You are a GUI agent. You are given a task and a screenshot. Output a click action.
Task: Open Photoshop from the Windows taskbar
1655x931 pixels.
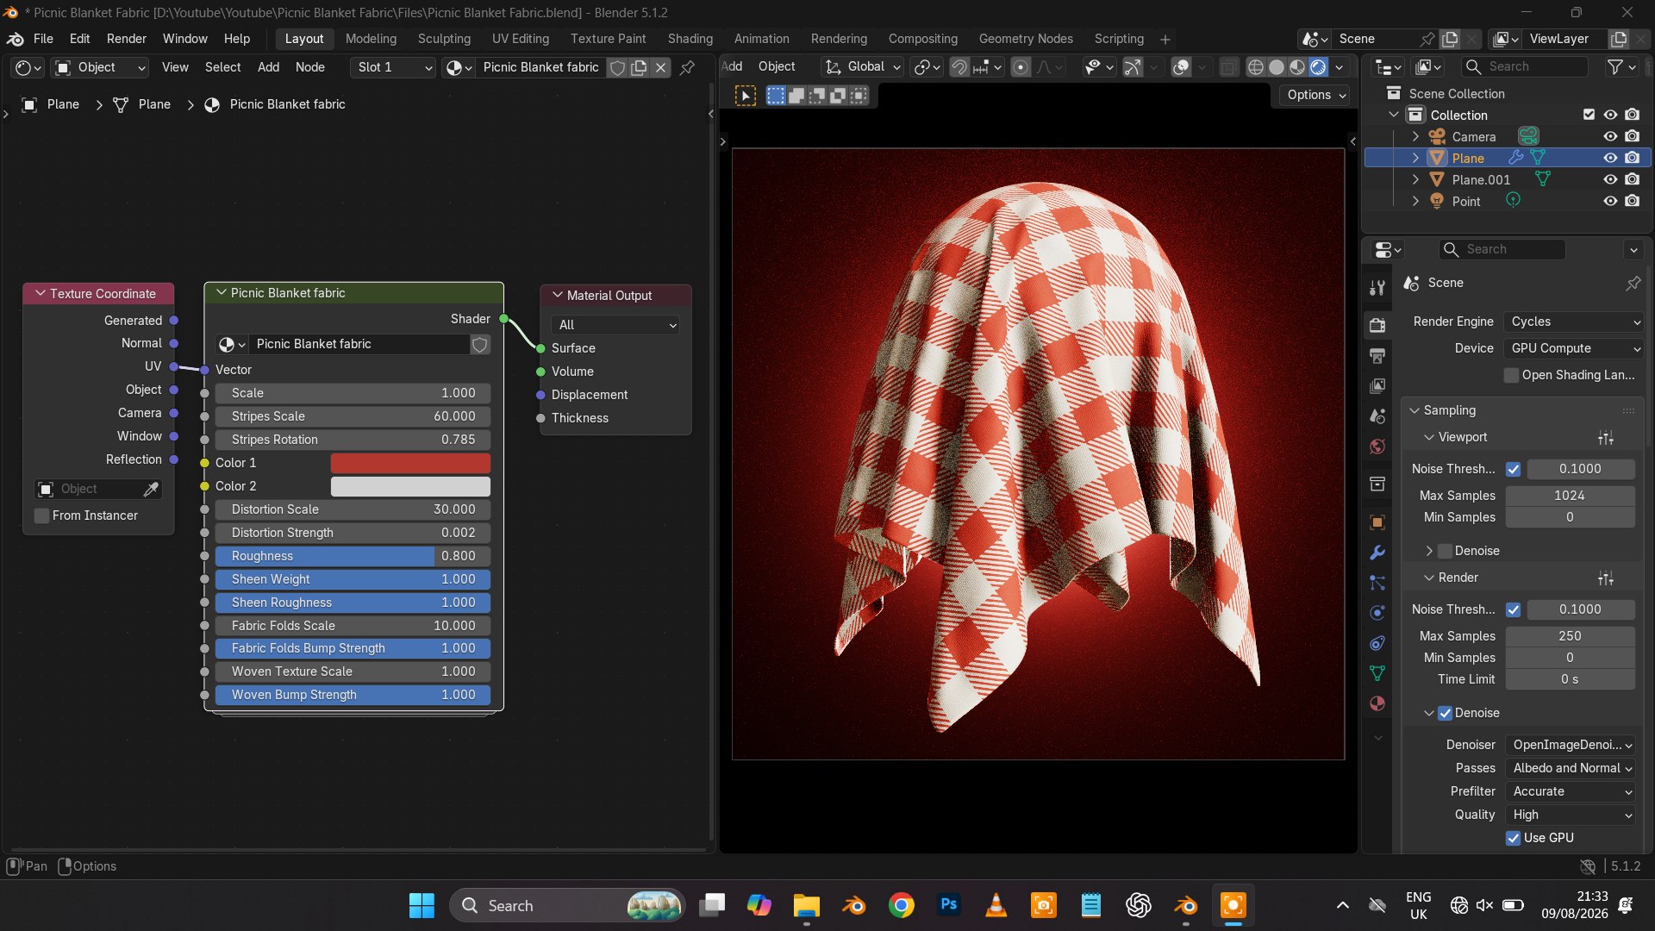[948, 905]
